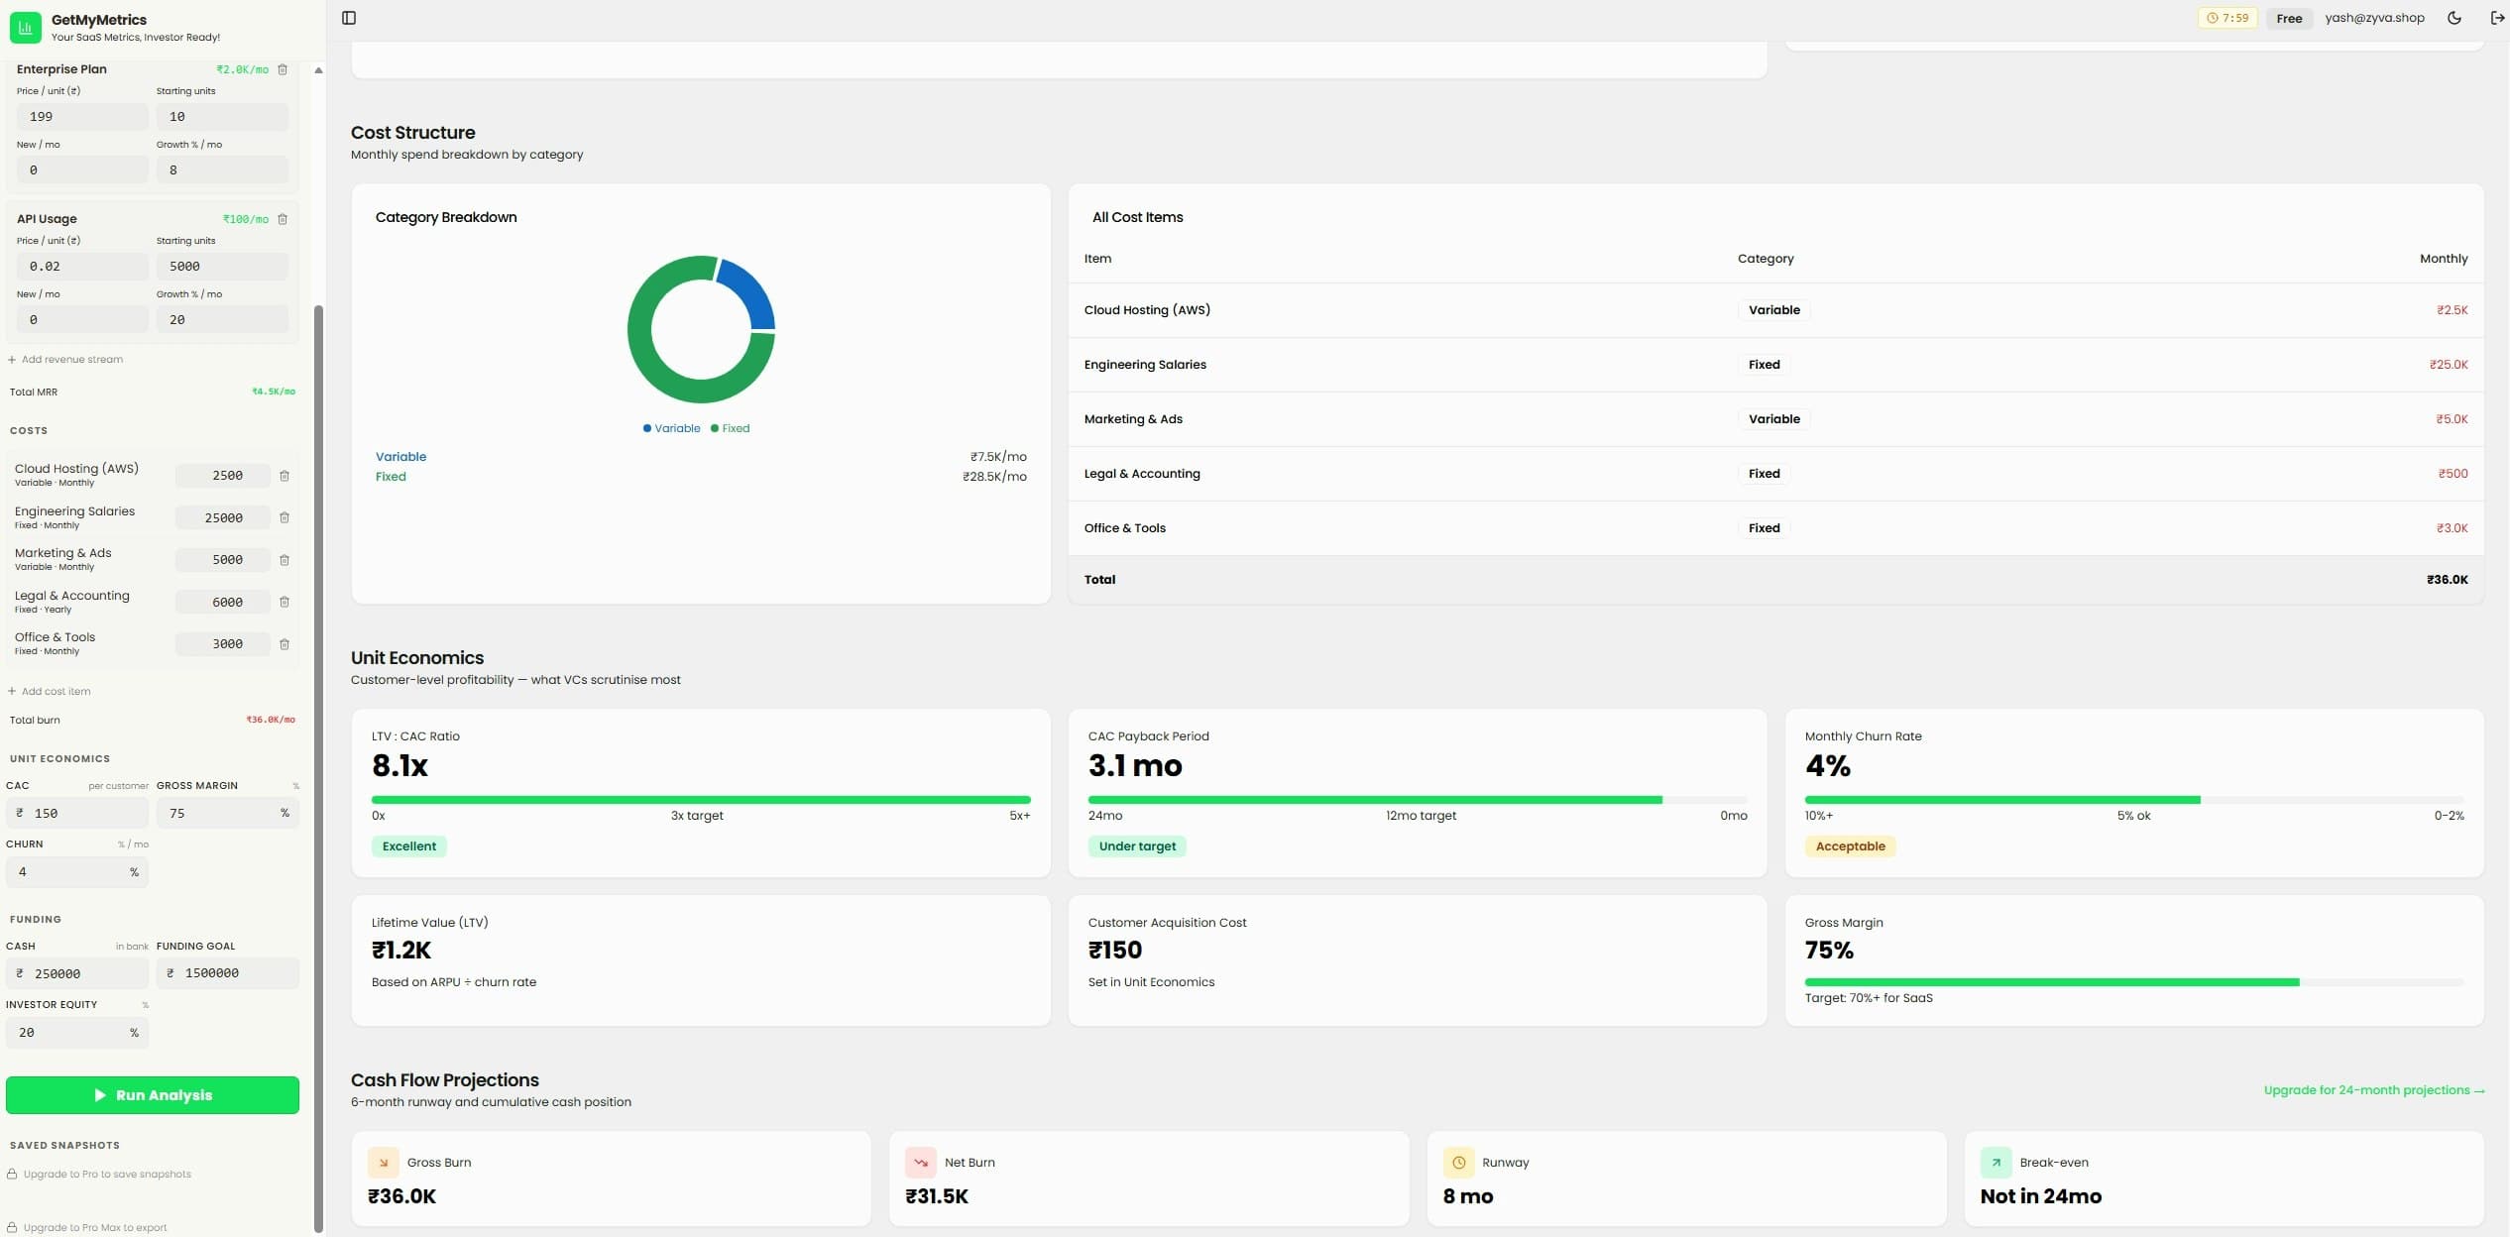Open Upgrade for 24-month projections

tap(2373, 1090)
